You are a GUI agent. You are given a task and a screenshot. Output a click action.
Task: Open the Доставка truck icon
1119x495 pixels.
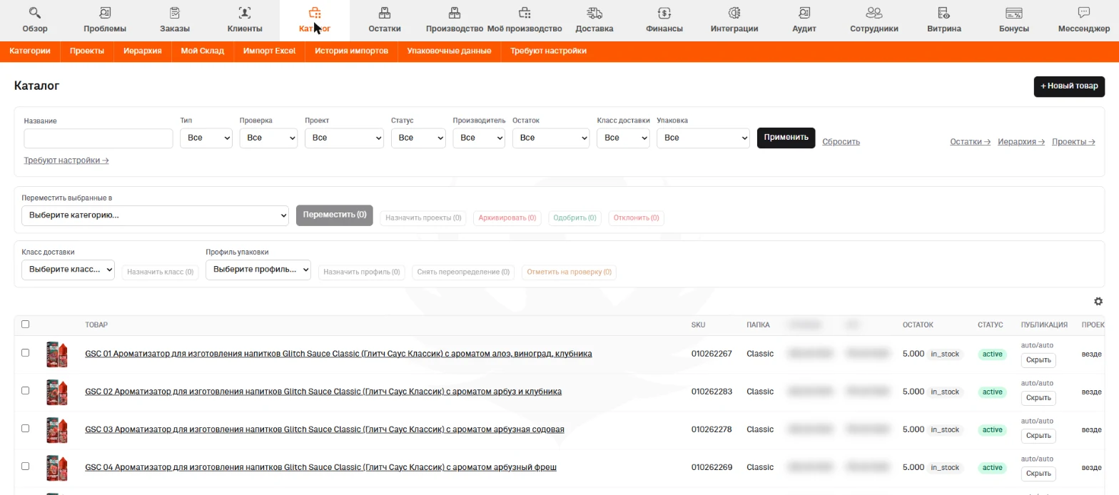pyautogui.click(x=594, y=13)
